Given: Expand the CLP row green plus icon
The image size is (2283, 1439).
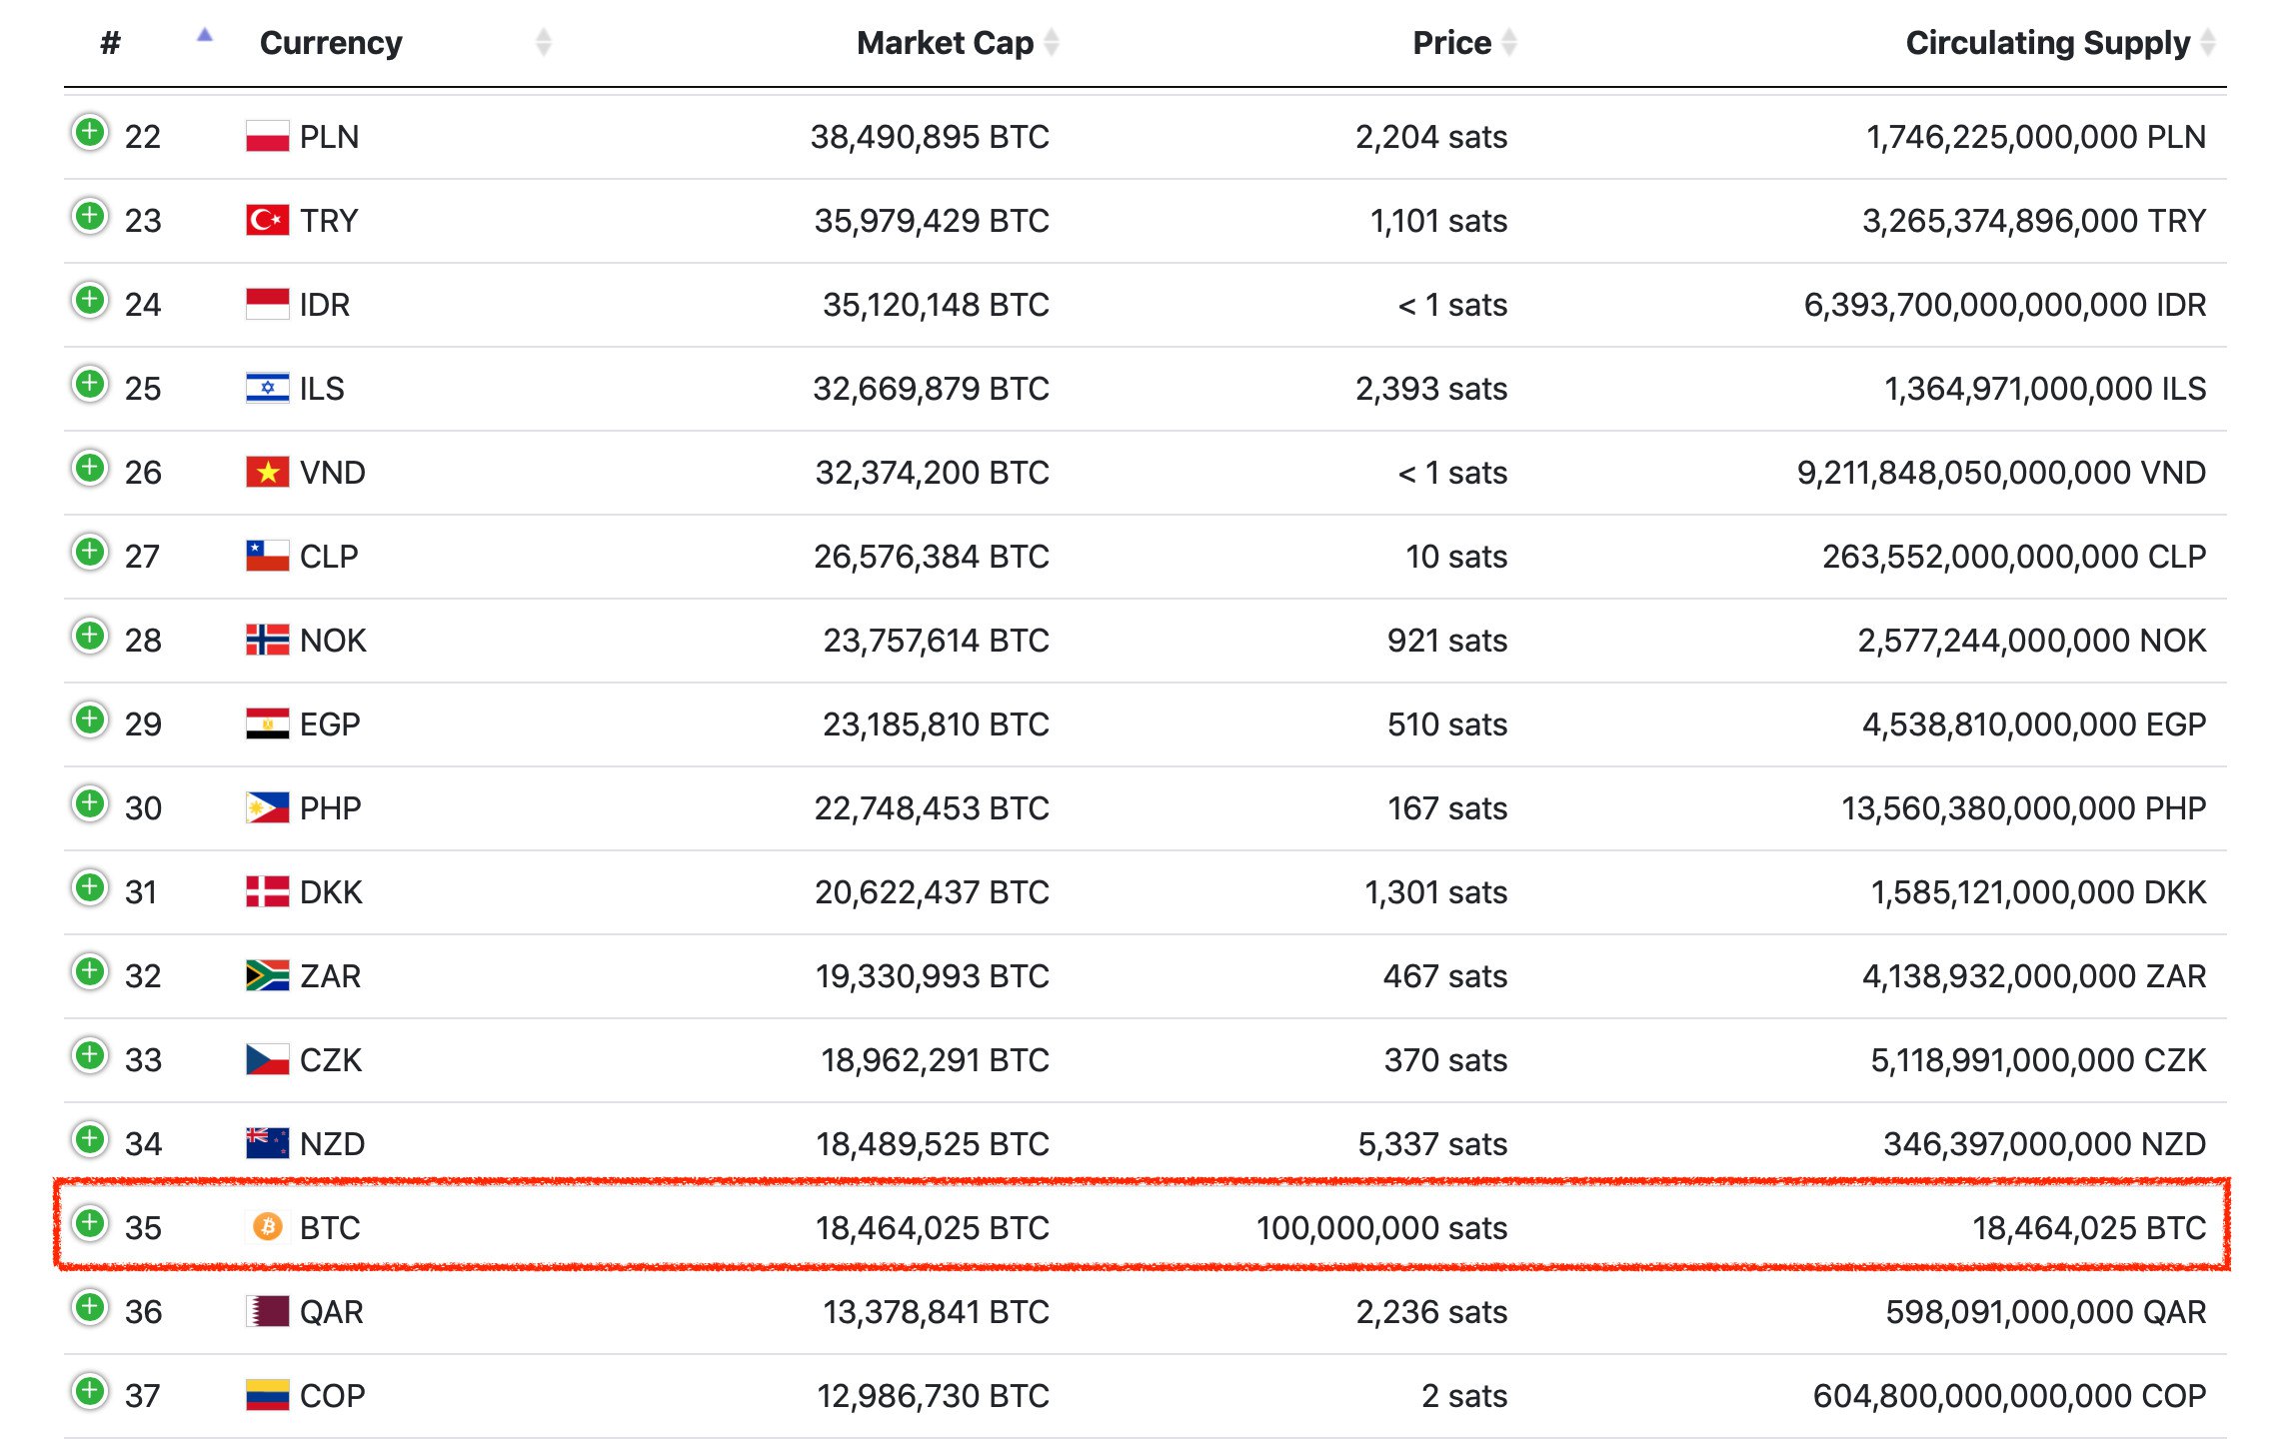Looking at the screenshot, I should (90, 552).
